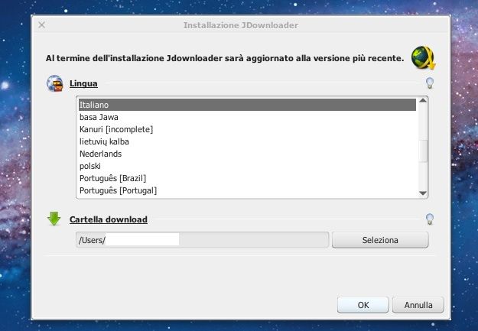The height and width of the screenshot is (331, 478).
Task: Click the JDownloader globe logo icon
Action: point(423,57)
